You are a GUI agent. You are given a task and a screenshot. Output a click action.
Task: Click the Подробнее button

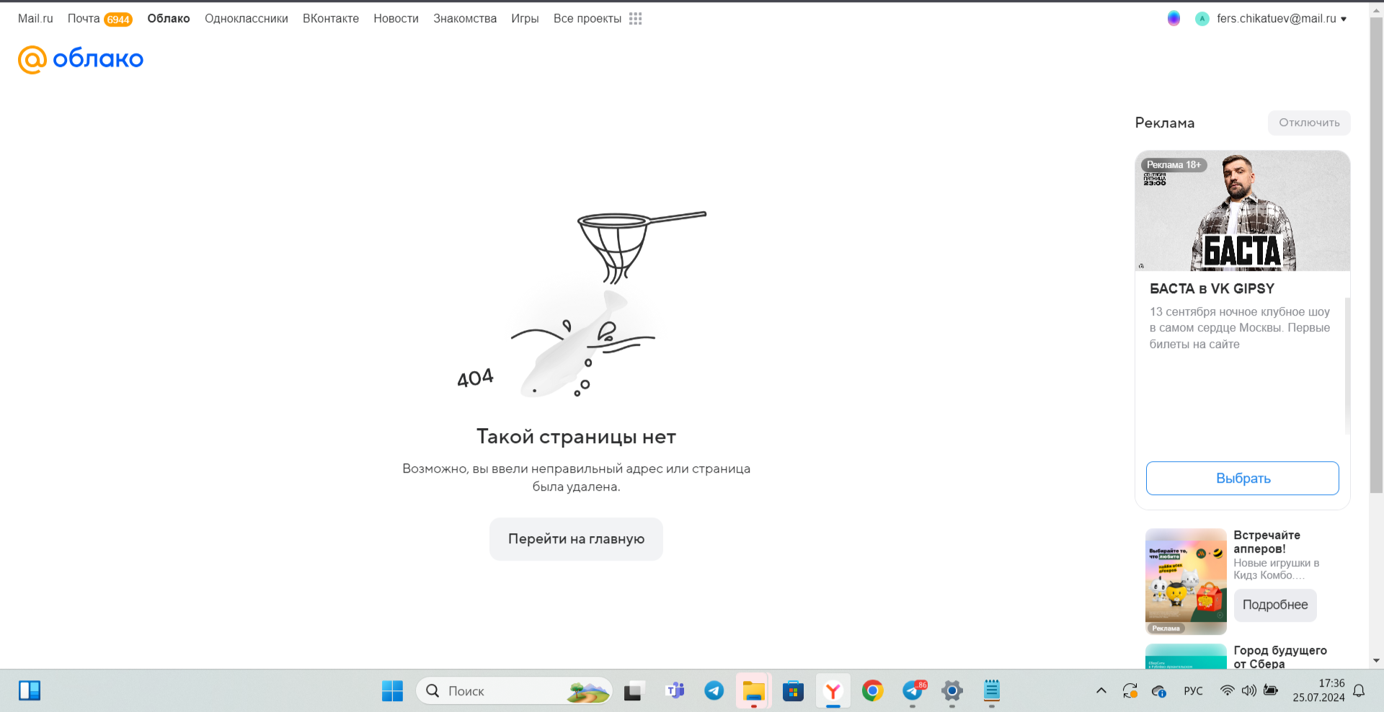pos(1275,605)
